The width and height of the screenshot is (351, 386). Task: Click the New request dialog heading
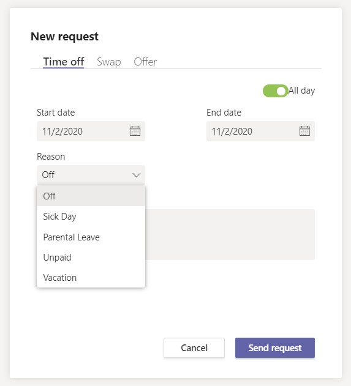(64, 37)
